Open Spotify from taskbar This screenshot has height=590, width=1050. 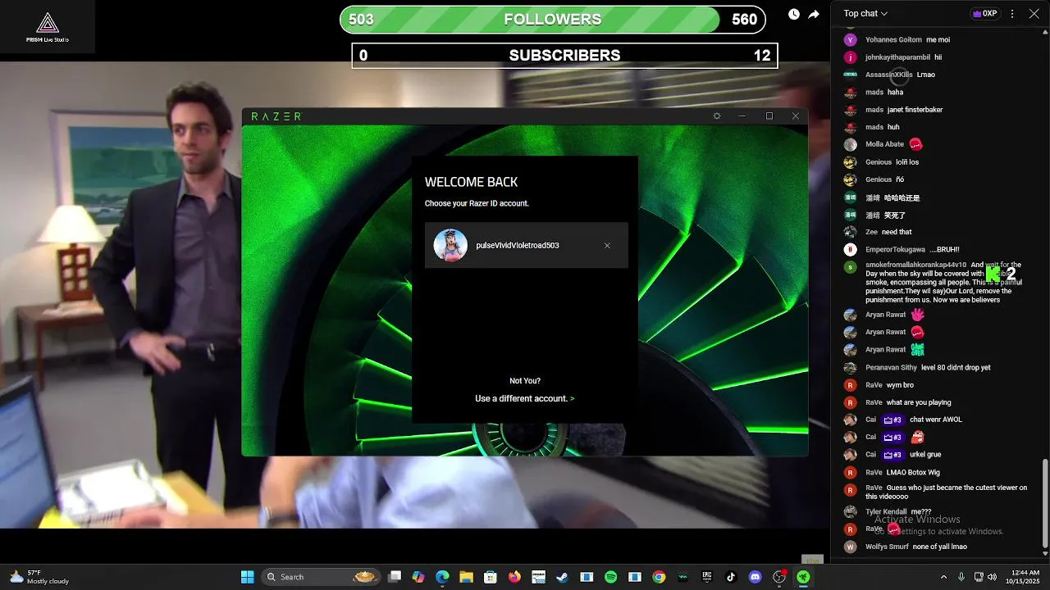(610, 577)
